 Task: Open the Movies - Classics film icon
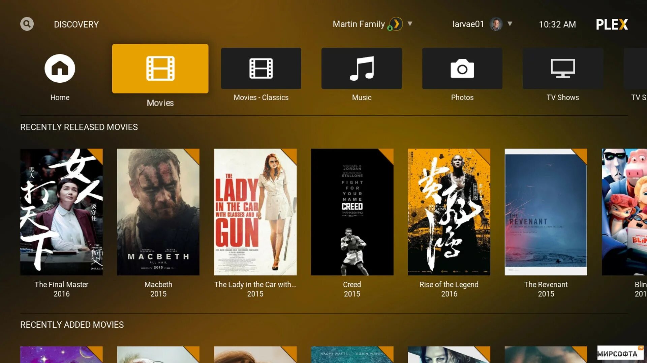[261, 69]
